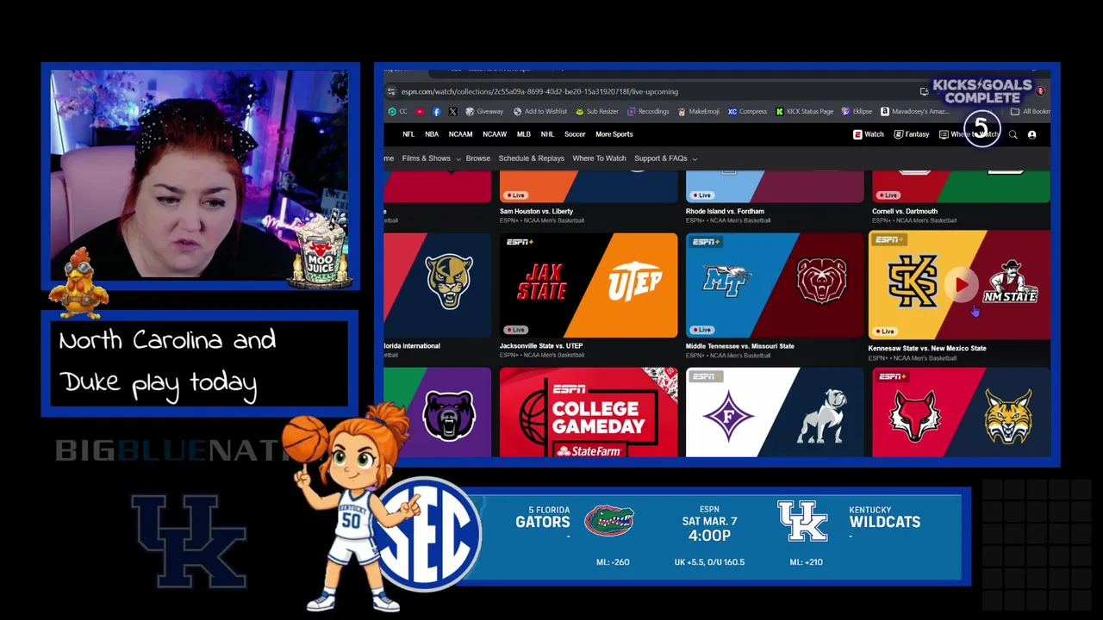The image size is (1103, 620).
Task: Open the Where To Watch tab
Action: click(599, 158)
